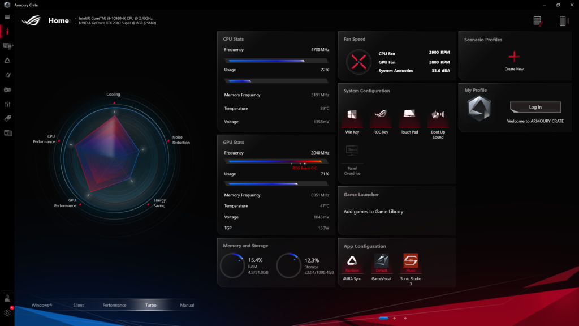Viewport: 579px width, 326px height.
Task: Click the CPU Frequency bar
Action: point(276,61)
